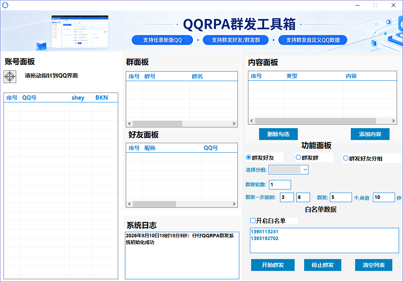Click the delay field containing 6
Viewport: 403px width, 282px height.
point(303,197)
